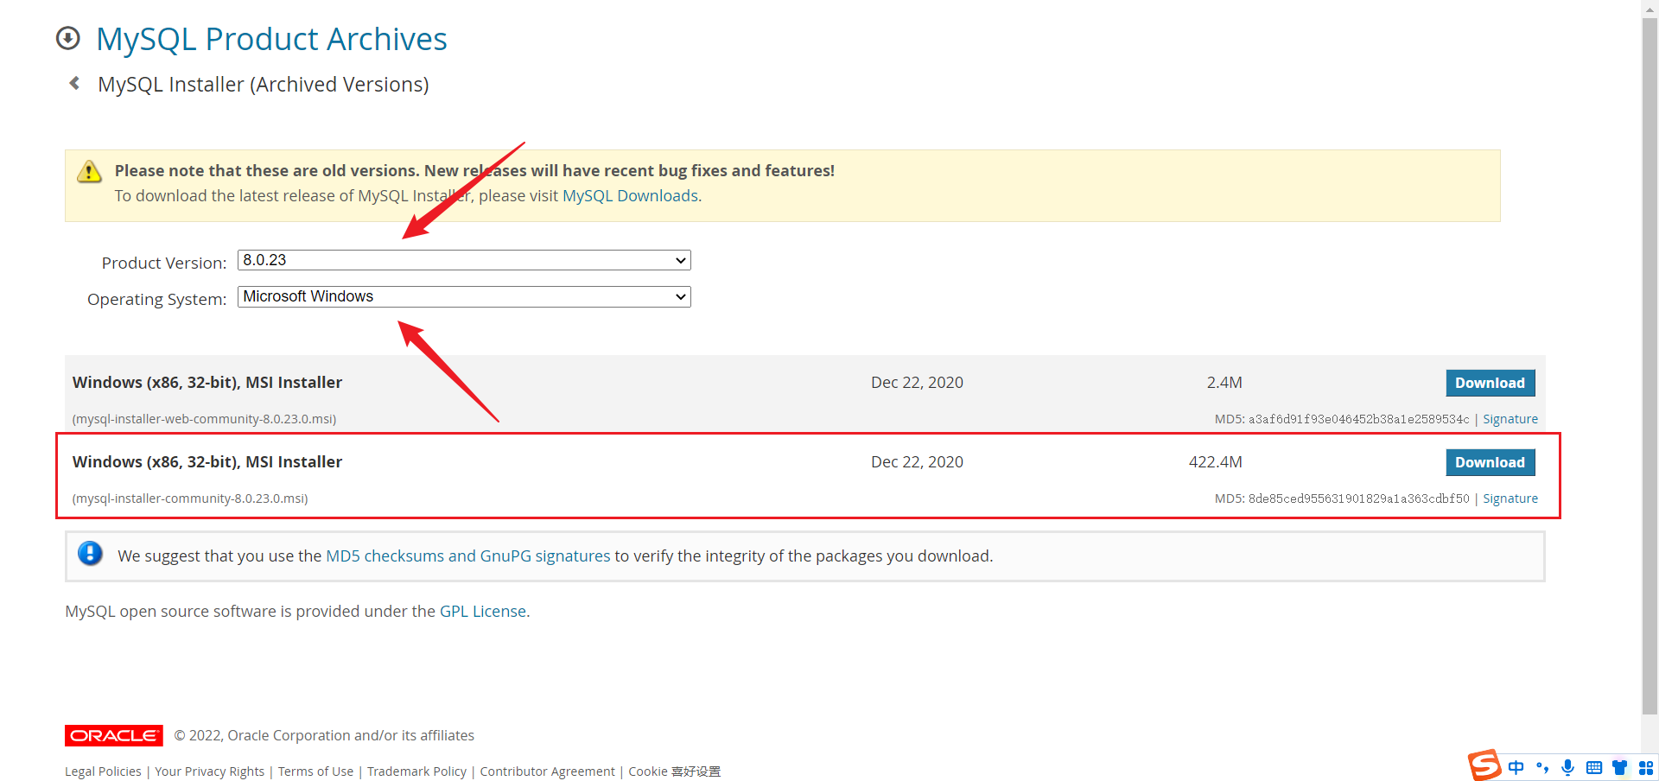
Task: Open Contributor Agreement footer link
Action: click(x=548, y=771)
